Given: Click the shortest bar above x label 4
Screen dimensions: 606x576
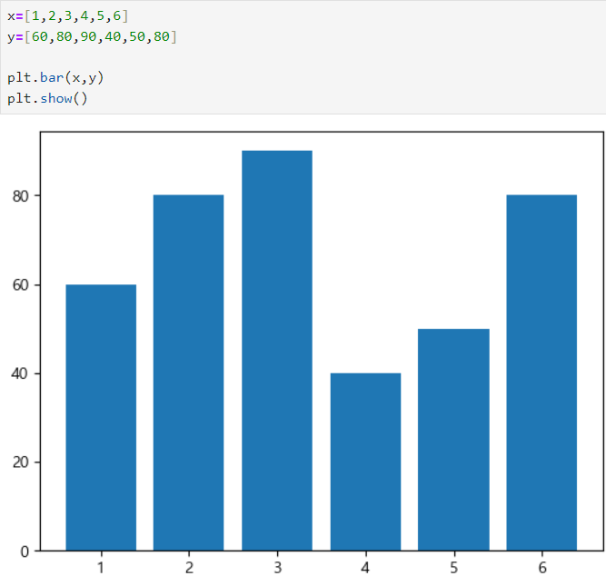Looking at the screenshot, I should click(365, 462).
